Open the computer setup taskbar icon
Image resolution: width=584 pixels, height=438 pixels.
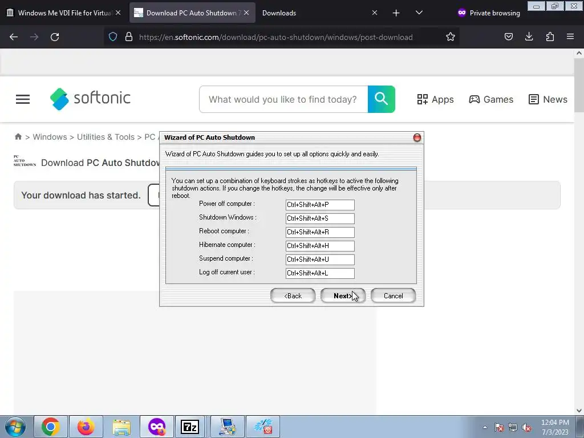(228, 427)
